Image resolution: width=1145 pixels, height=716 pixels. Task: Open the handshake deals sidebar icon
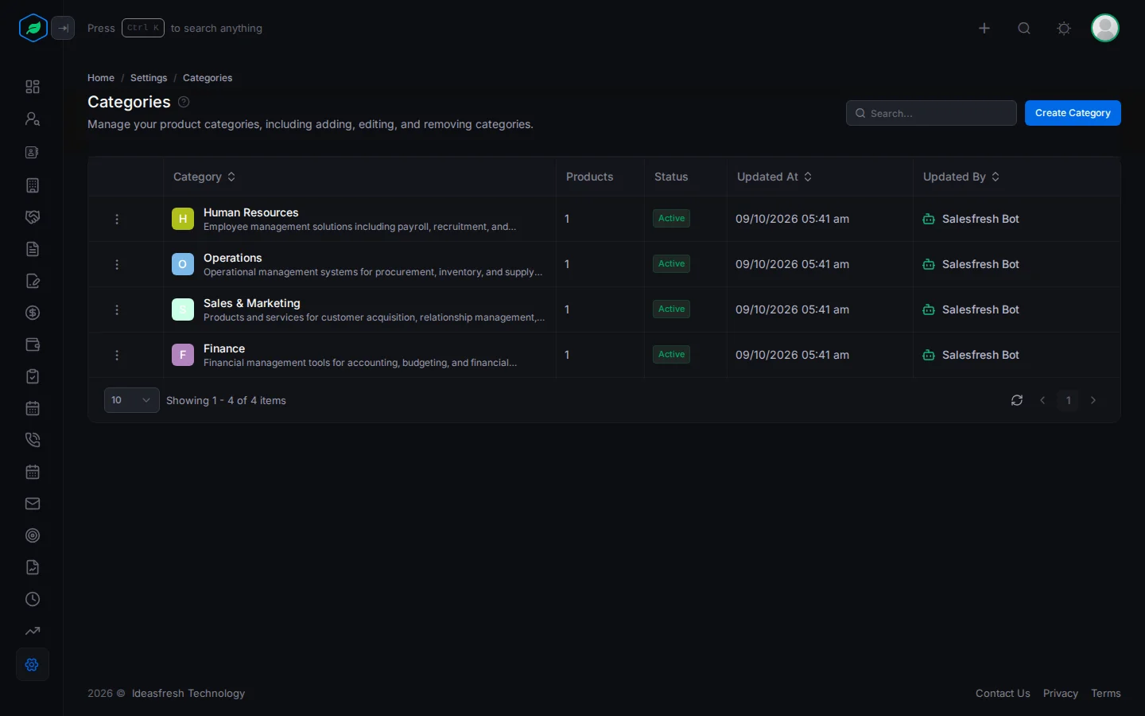coord(33,217)
